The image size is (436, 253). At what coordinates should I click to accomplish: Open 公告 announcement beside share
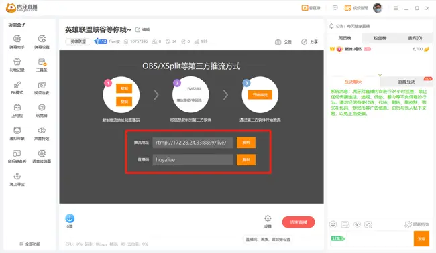pos(283,42)
